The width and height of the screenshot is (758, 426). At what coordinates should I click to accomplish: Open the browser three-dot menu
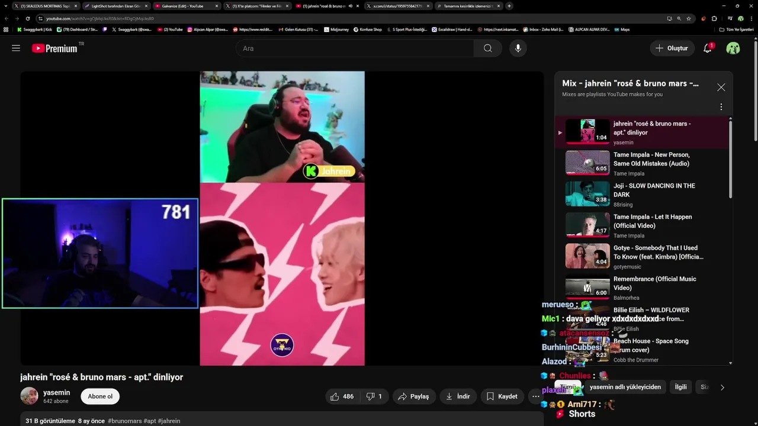point(751,18)
